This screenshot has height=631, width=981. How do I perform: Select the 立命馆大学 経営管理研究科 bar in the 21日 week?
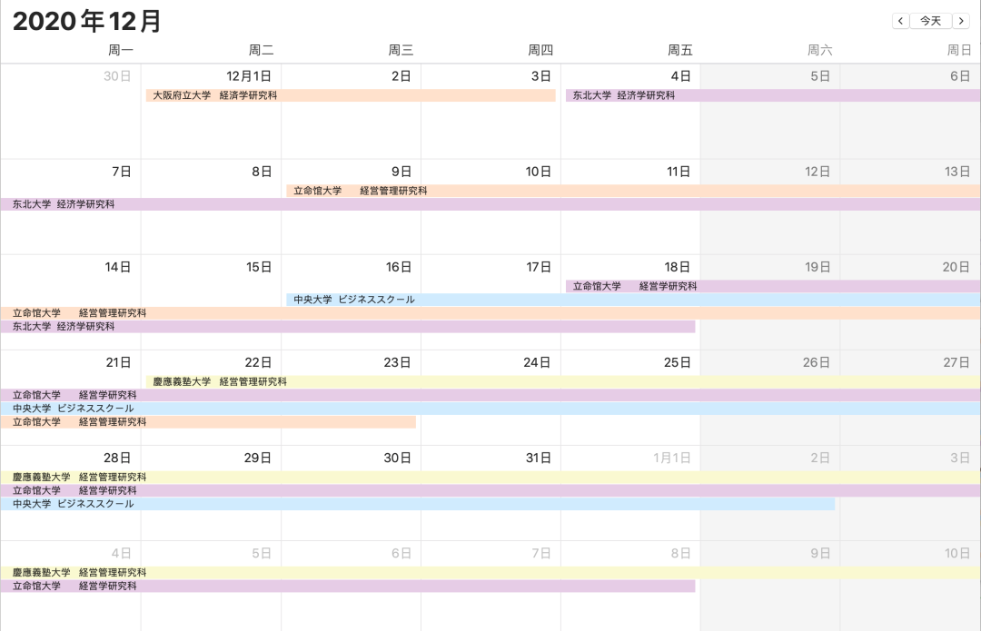[x=208, y=422]
